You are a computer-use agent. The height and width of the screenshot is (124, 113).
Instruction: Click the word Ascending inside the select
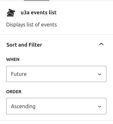click(x=23, y=106)
